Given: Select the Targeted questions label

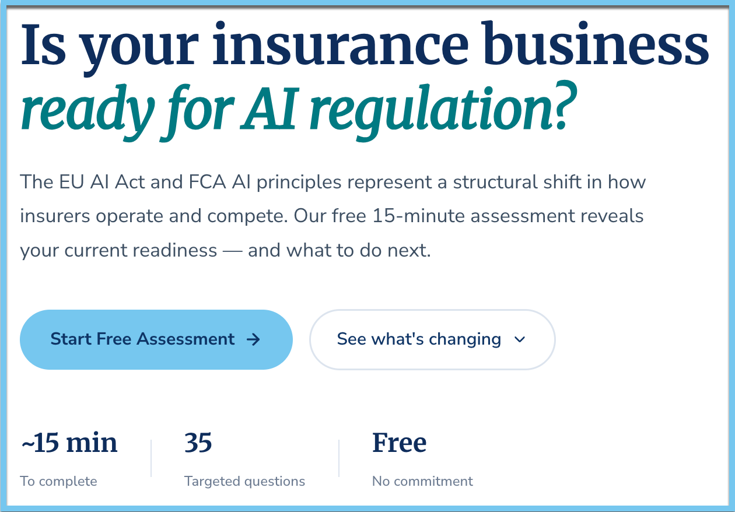Looking at the screenshot, I should pyautogui.click(x=244, y=481).
